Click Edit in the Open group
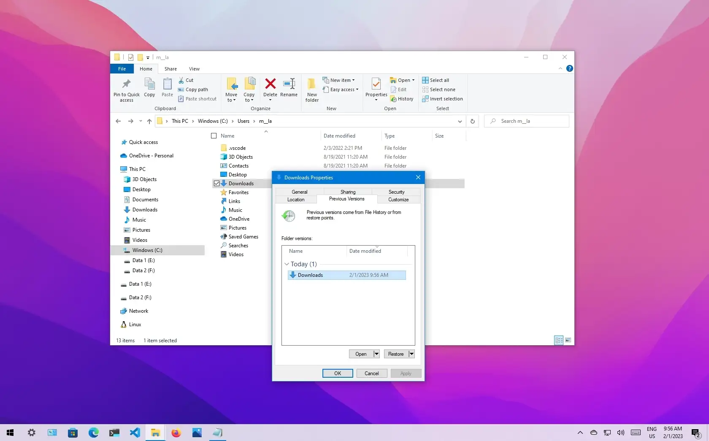The width and height of the screenshot is (709, 441). 398,89
